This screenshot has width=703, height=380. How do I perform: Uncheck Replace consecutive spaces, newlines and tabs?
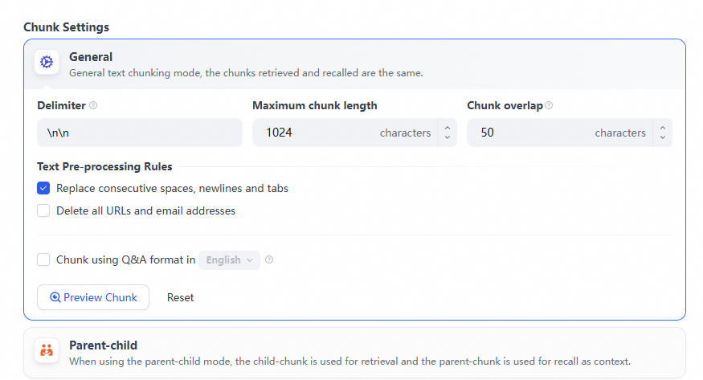(43, 189)
